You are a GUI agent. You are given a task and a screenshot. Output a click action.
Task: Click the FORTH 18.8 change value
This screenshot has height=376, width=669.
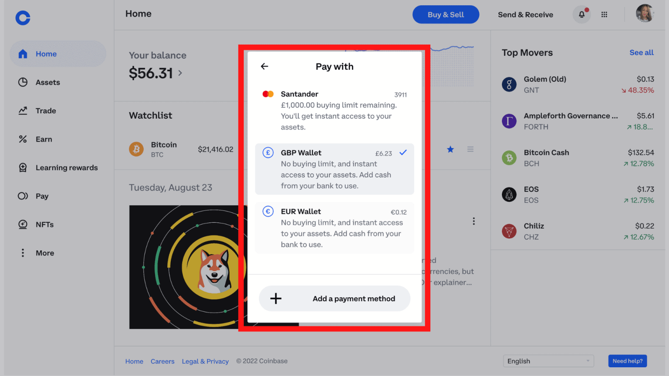coord(640,127)
